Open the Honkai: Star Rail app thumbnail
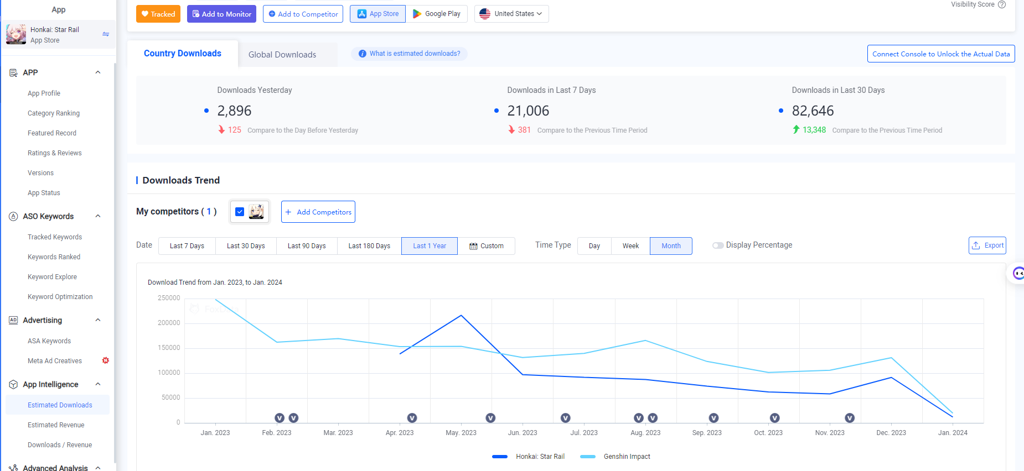This screenshot has height=471, width=1024. 16,34
